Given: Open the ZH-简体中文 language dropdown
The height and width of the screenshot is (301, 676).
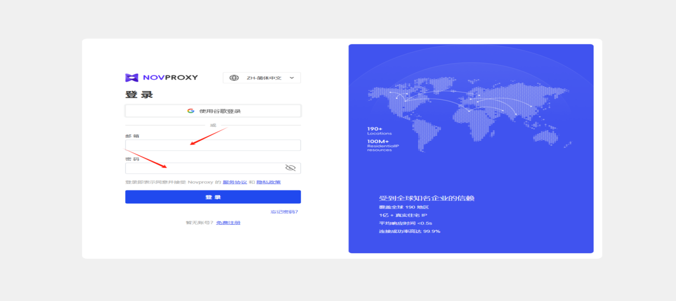Looking at the screenshot, I should (x=262, y=77).
